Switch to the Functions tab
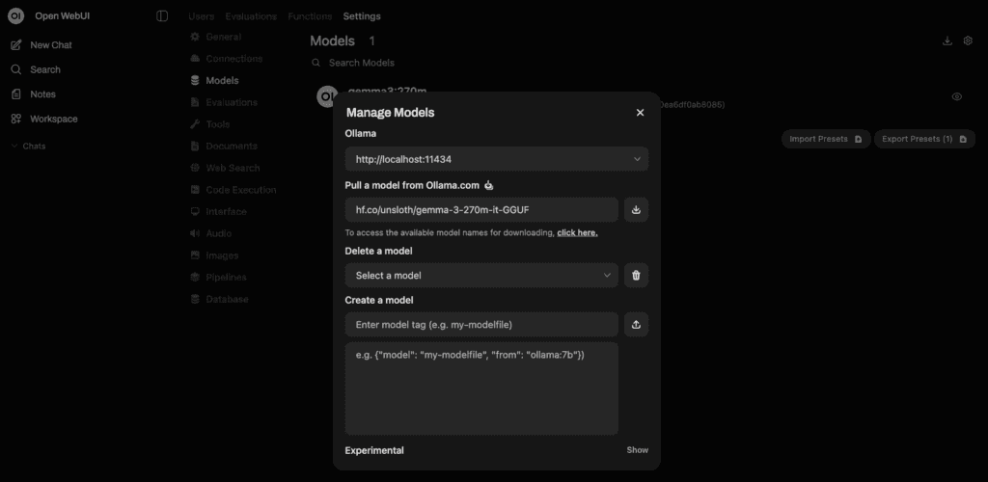This screenshot has width=988, height=482. point(310,16)
